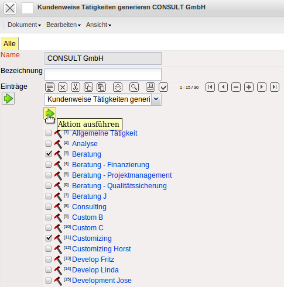
Task: Check the Analyse checkbox
Action: click(x=48, y=144)
